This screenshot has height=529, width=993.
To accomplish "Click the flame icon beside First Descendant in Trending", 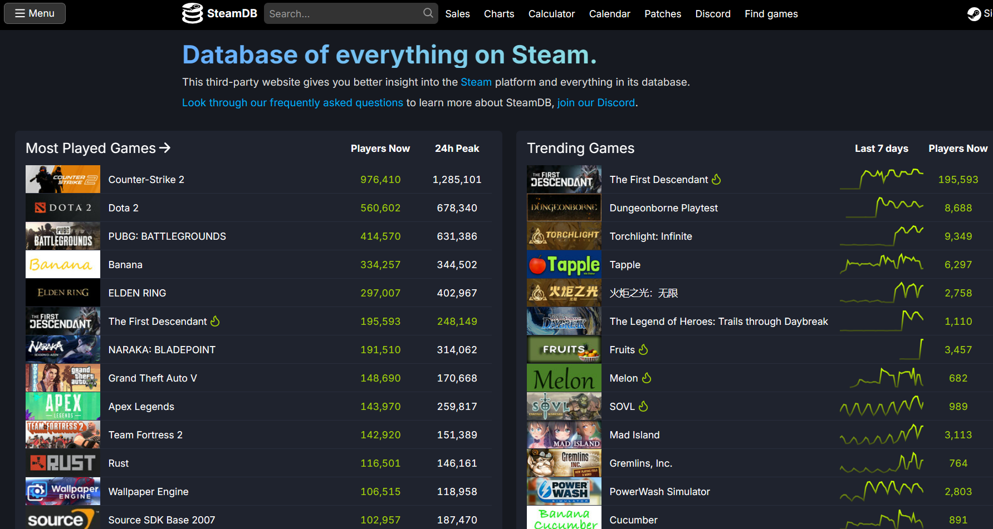I will pos(716,179).
